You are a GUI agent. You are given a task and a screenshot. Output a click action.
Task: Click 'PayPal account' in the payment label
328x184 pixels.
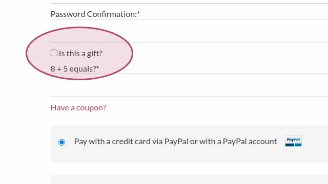click(250, 142)
